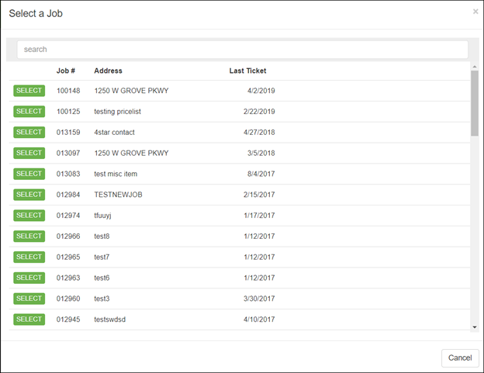Select job 013083 test misc item
Image resolution: width=484 pixels, height=373 pixels.
(x=29, y=174)
